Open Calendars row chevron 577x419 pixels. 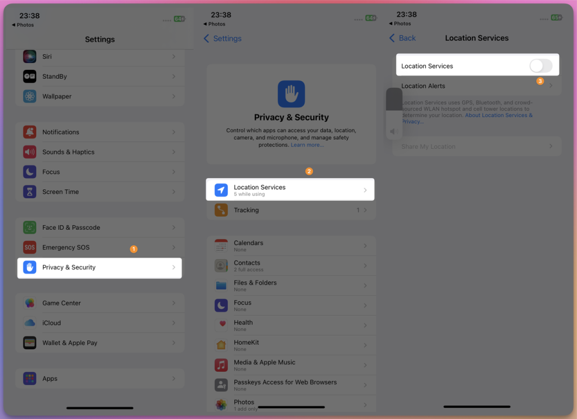click(x=365, y=246)
